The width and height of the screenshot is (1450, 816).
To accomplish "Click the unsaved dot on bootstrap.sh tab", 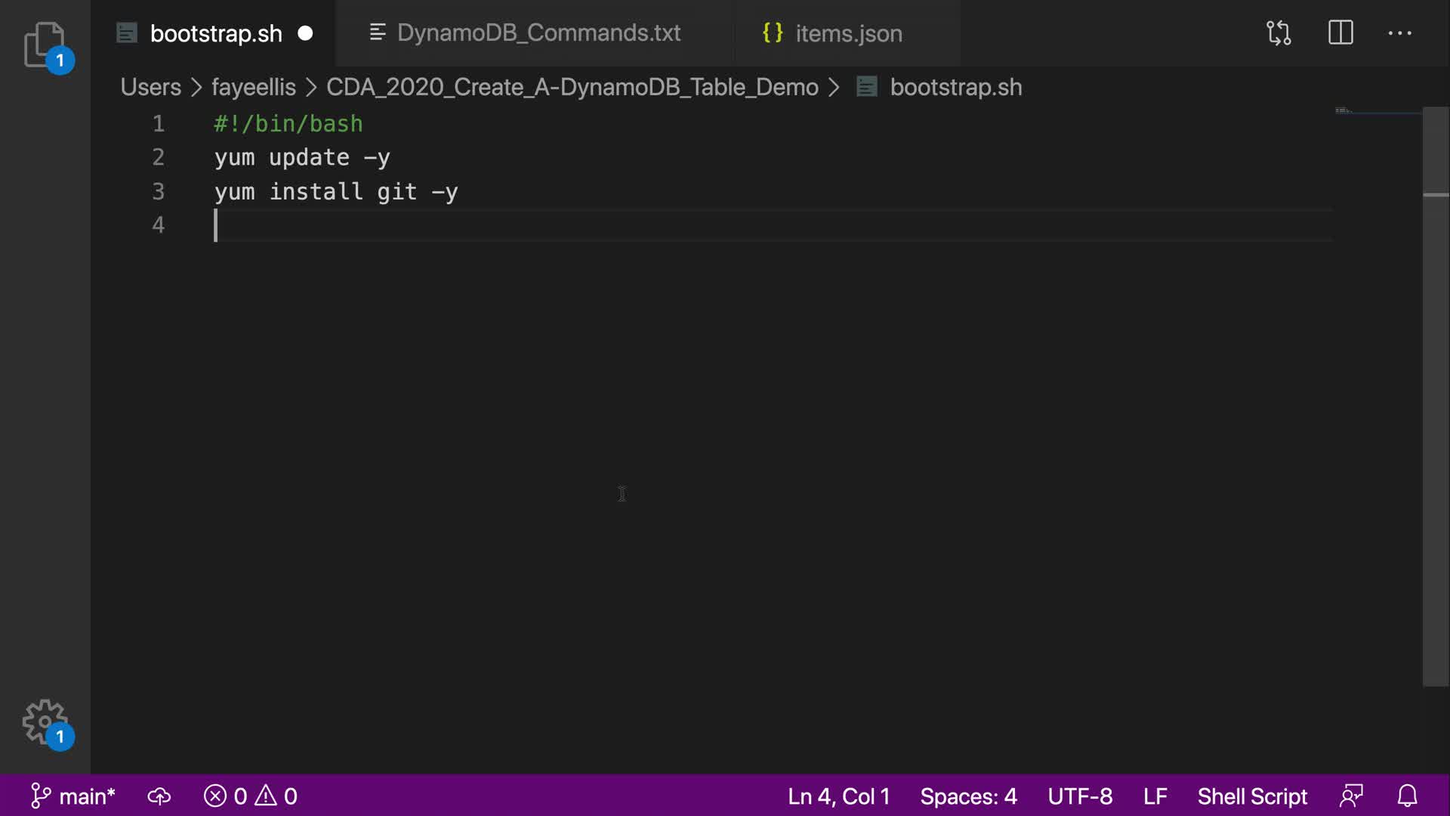I will coord(305,33).
